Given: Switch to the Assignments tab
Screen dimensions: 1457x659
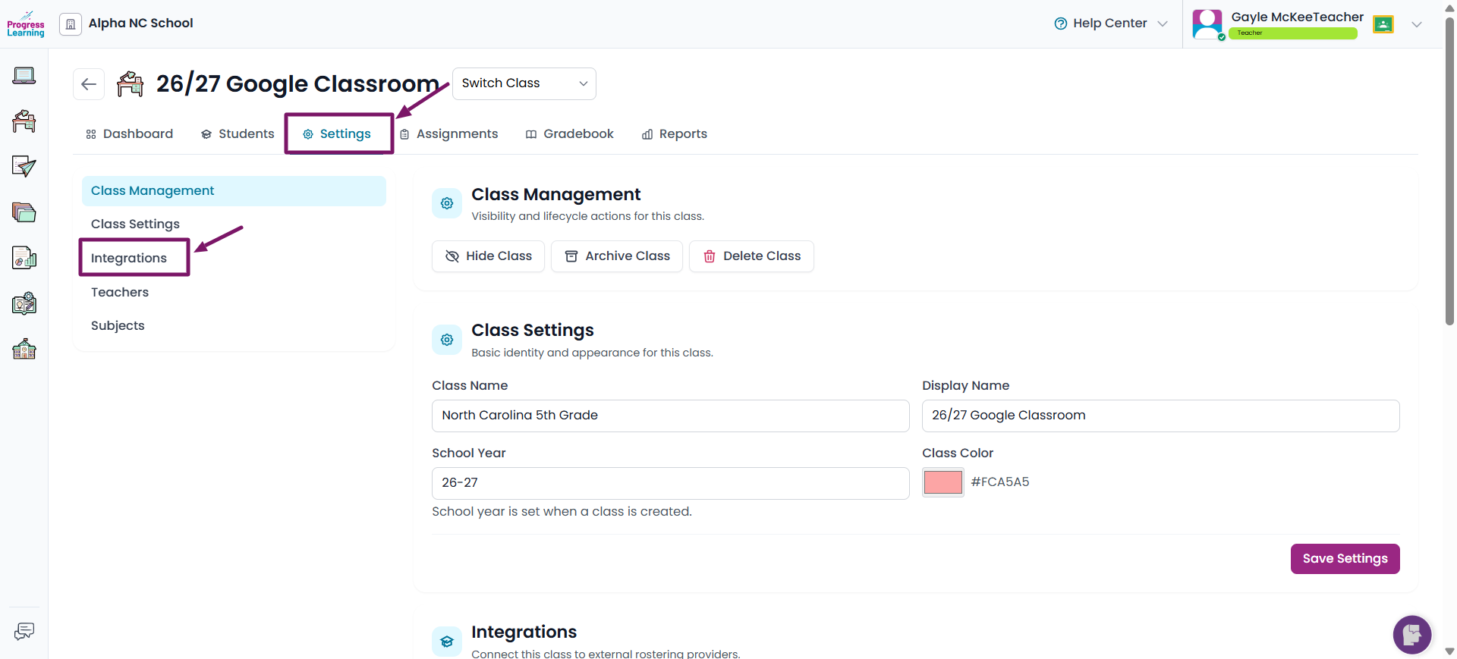Looking at the screenshot, I should [449, 134].
